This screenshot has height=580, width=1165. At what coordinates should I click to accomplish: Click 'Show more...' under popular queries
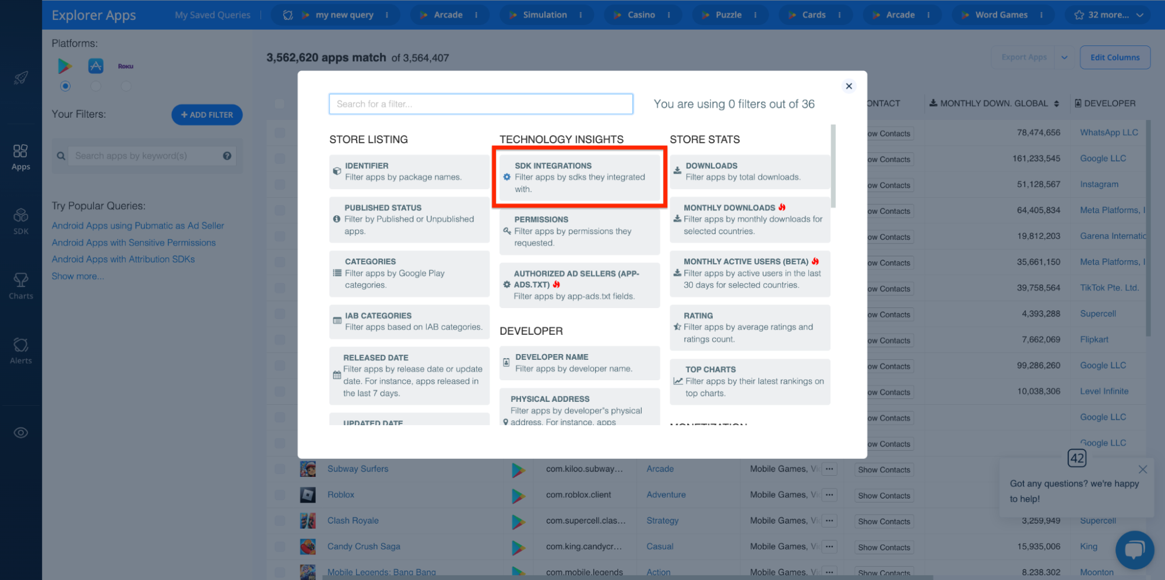(x=78, y=277)
